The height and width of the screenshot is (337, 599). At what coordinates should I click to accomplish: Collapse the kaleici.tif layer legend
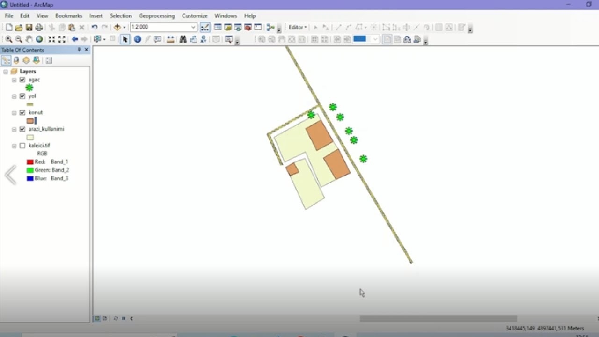tap(14, 146)
